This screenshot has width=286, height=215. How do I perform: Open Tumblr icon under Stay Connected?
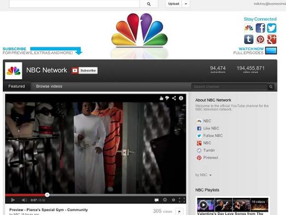pyautogui.click(x=249, y=39)
